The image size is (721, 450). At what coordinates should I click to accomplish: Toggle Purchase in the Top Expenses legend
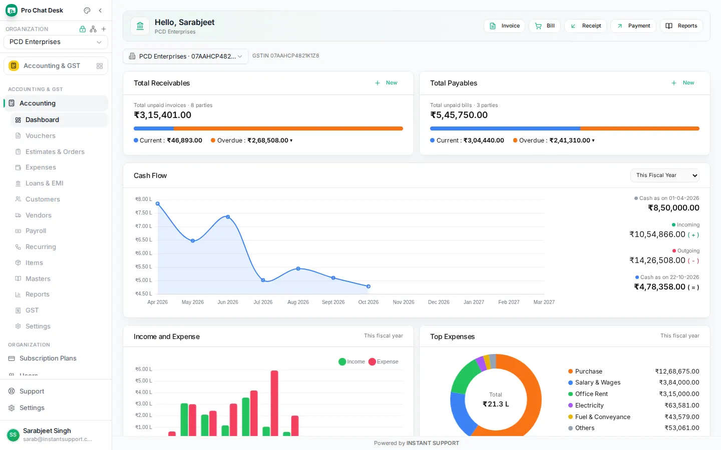585,371
